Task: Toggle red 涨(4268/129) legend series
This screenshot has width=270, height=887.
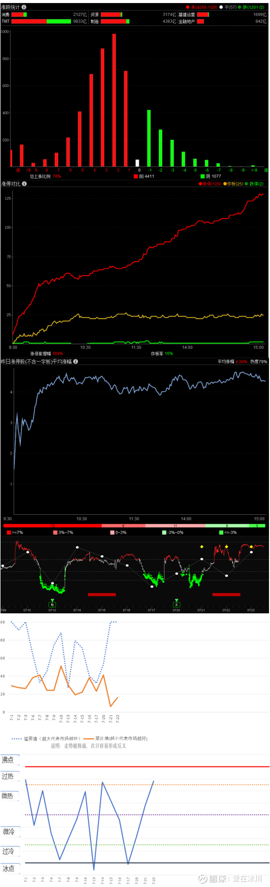Action: pos(201,8)
